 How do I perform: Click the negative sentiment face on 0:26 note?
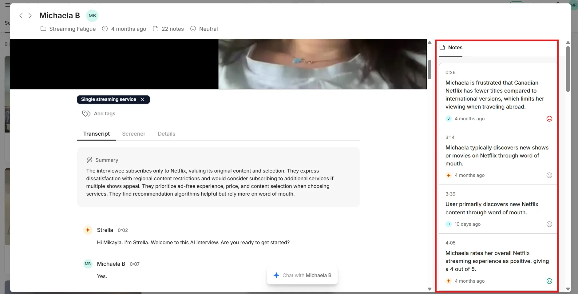click(x=549, y=119)
